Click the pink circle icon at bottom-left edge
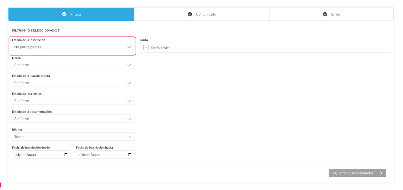The image size is (403, 190). 0,185
